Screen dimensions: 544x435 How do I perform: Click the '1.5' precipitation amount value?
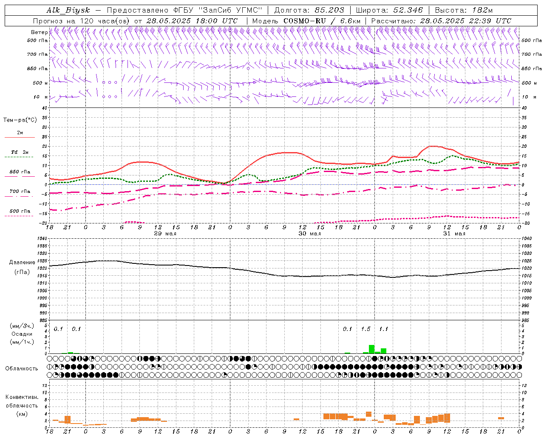365,329
